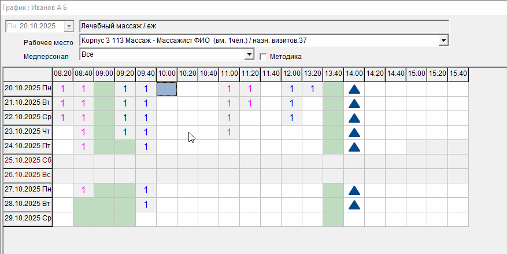Click the 14:00 time column header
This screenshot has width=507, height=254.
(354, 74)
